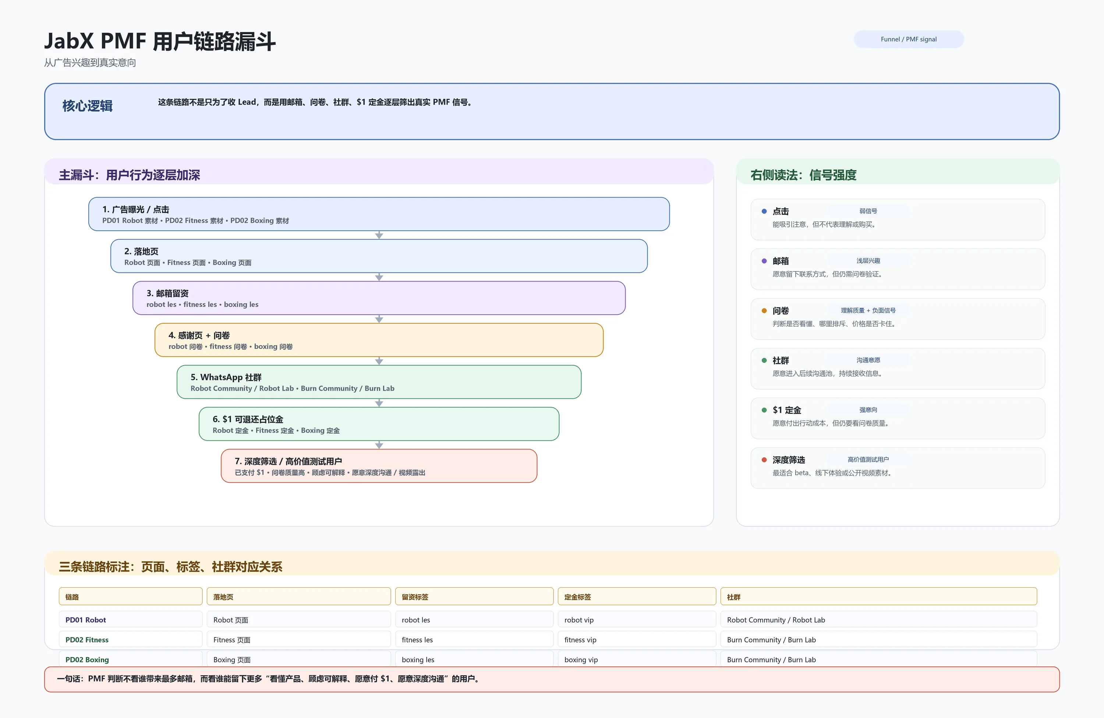Click the Boxing 页面 table cell

(x=299, y=659)
